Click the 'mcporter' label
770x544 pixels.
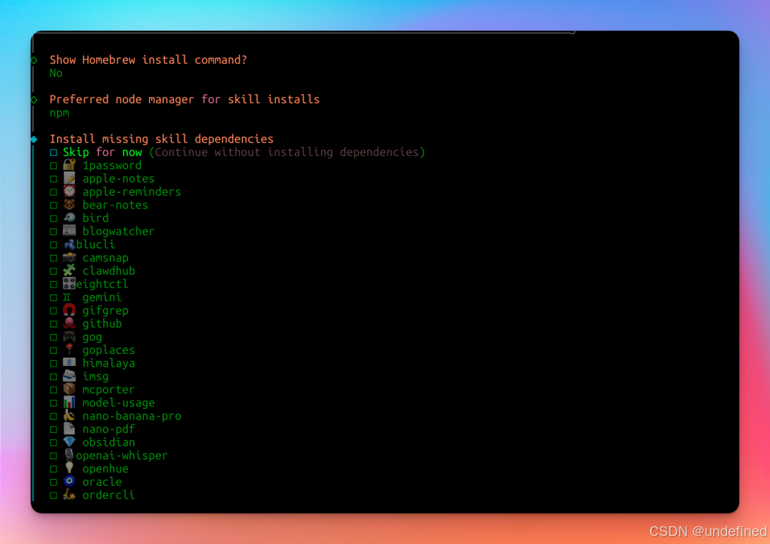pyautogui.click(x=108, y=390)
